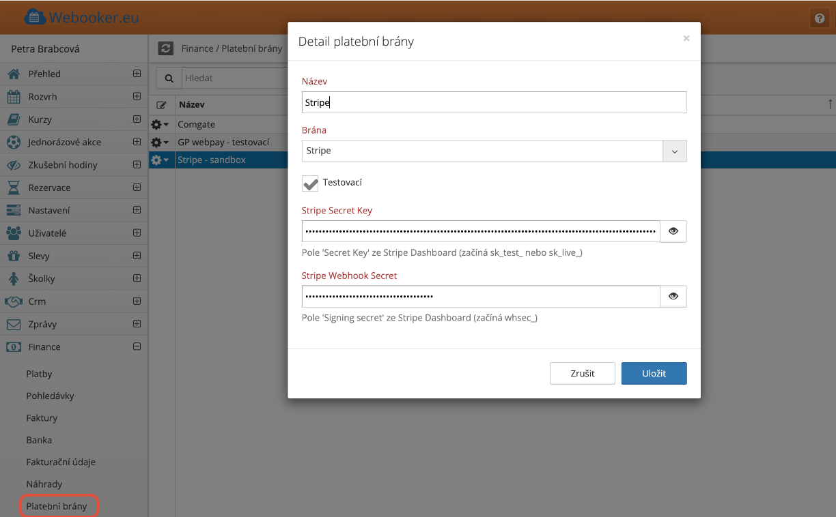Expand the Uživatelé section
Screen dimensions: 836x517
click(137, 233)
